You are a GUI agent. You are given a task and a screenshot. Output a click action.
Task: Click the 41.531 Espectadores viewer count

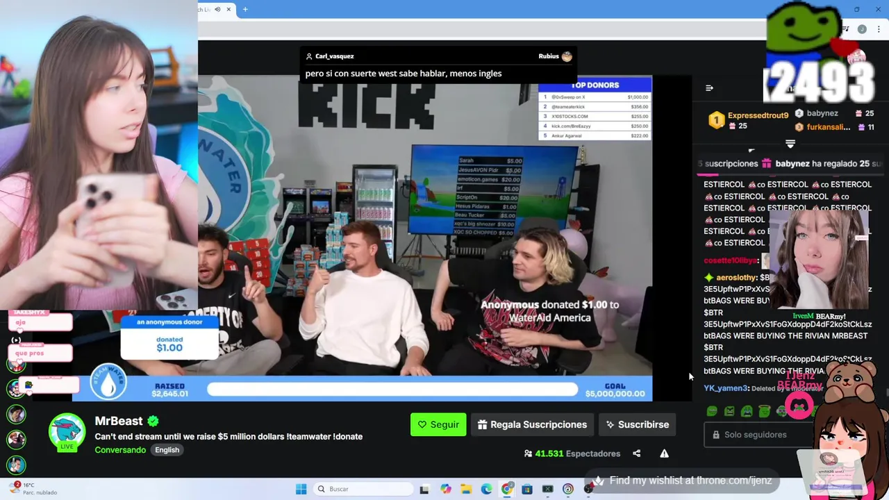(x=572, y=453)
